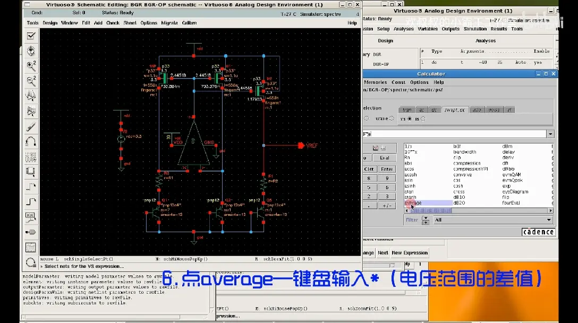Open the Results menu in Analog Design Environment

pyautogui.click(x=499, y=29)
